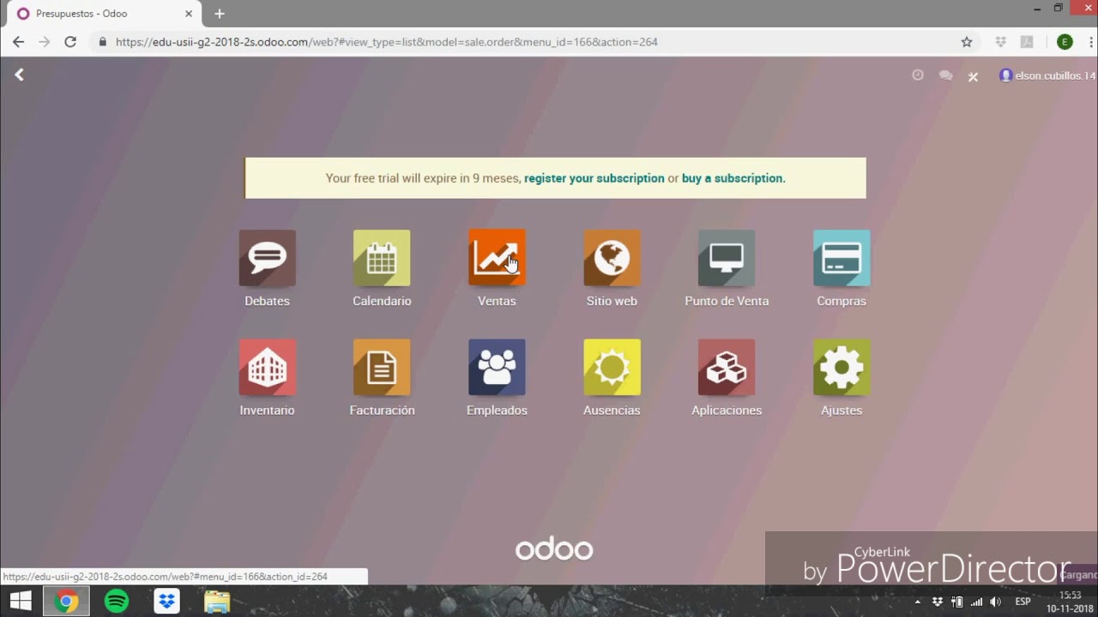Click the Dropbox browser extension icon
Screen dimensions: 1098x617
coord(1000,42)
